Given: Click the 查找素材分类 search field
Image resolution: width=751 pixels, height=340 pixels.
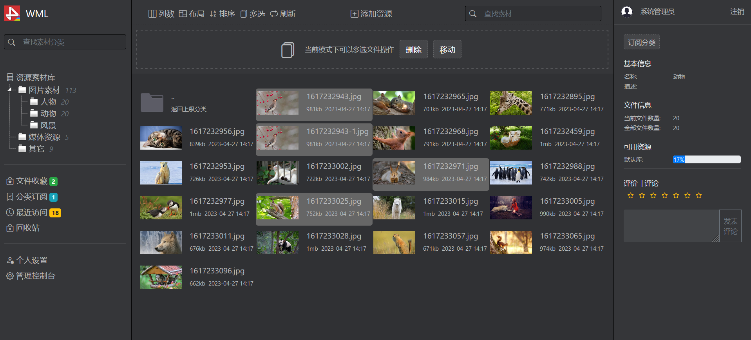Looking at the screenshot, I should coord(72,42).
